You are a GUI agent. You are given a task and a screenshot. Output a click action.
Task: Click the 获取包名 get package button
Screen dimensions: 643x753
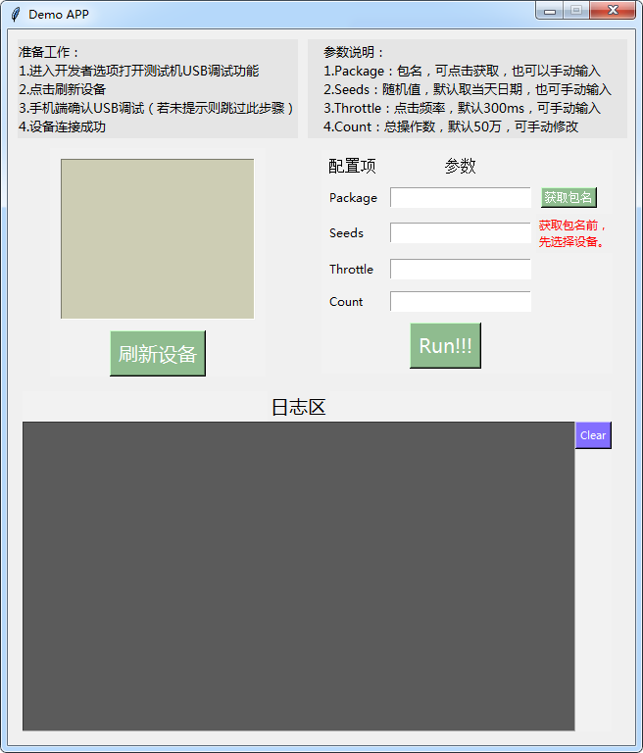(x=569, y=197)
